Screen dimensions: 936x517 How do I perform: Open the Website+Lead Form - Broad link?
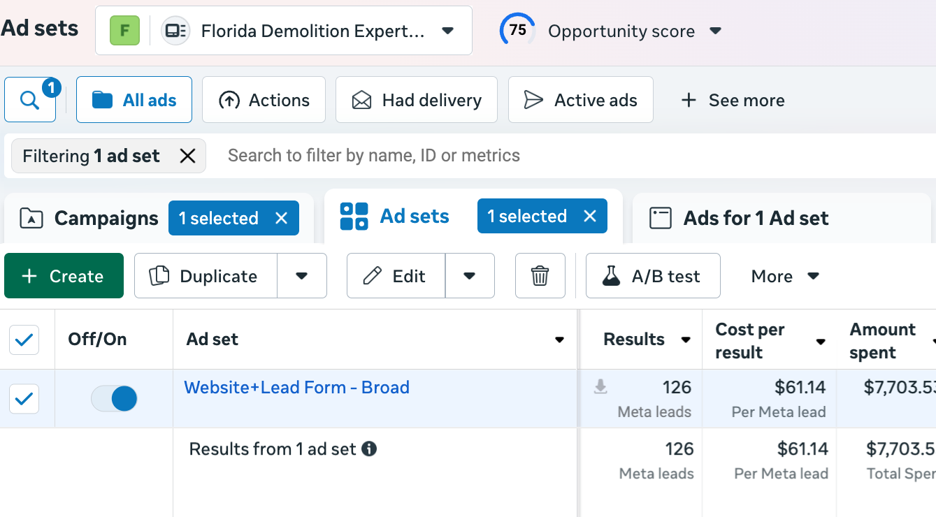click(296, 388)
